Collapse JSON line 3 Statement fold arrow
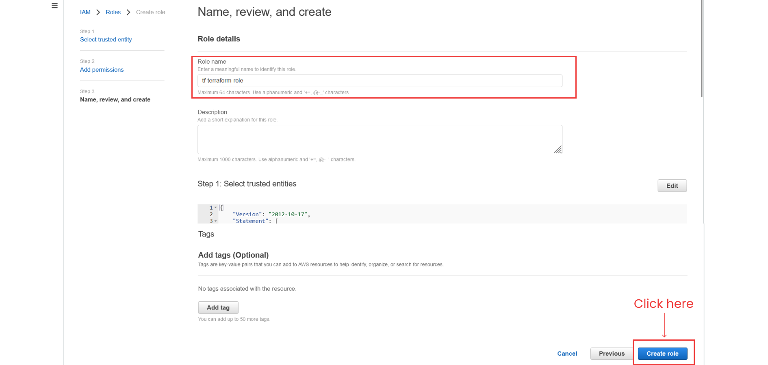Image resolution: width=768 pixels, height=365 pixels. (x=215, y=221)
